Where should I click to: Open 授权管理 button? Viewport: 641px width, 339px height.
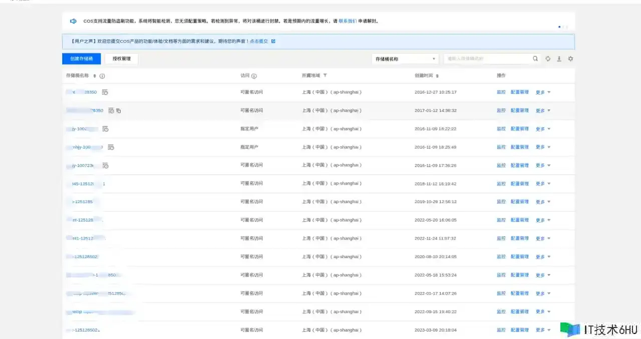[121, 58]
